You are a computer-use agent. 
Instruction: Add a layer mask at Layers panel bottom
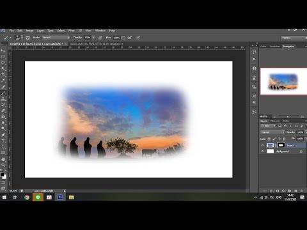277,191
